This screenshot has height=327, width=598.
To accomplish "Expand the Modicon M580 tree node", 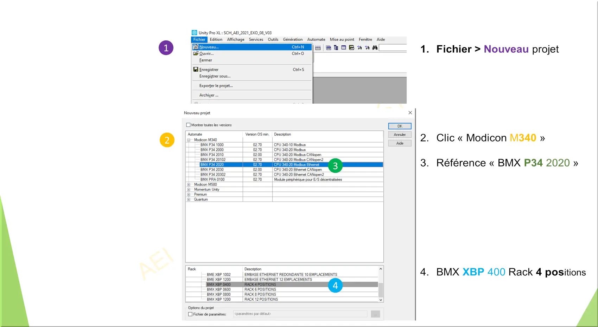I will pos(189,184).
